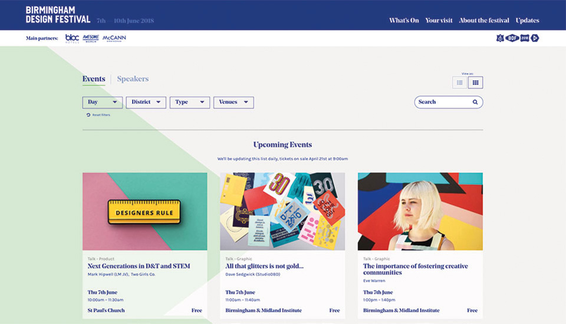566x324 pixels.
Task: Open the Venues filter dropdown
Action: 233,102
